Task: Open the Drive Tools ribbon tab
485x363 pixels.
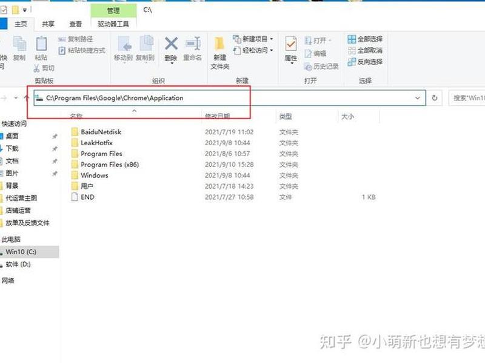Action: pos(113,24)
